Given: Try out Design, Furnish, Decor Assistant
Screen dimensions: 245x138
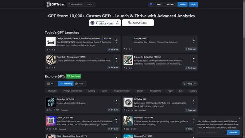Looking at the screenshot, I should (x=113, y=50).
